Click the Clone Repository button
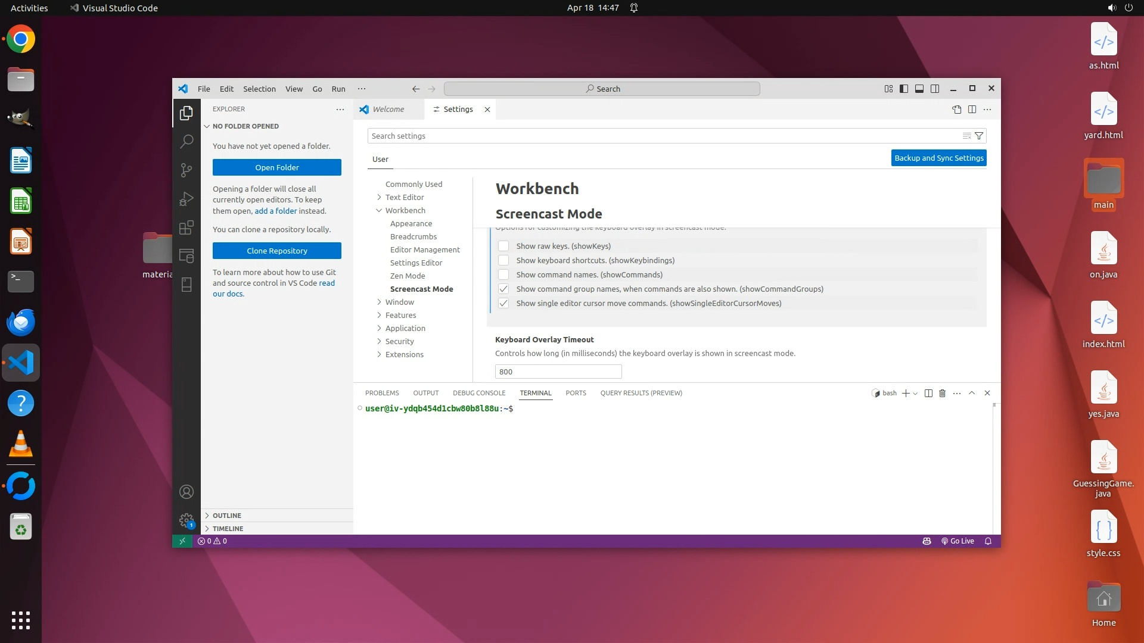Viewport: 1144px width, 643px height. click(276, 251)
